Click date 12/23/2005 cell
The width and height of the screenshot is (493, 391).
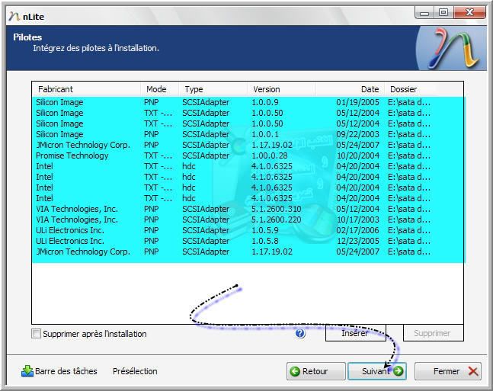pyautogui.click(x=357, y=241)
